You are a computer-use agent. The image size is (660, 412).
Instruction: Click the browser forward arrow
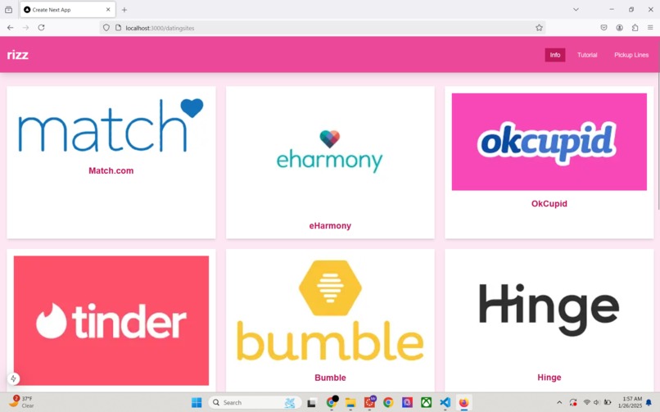25,28
